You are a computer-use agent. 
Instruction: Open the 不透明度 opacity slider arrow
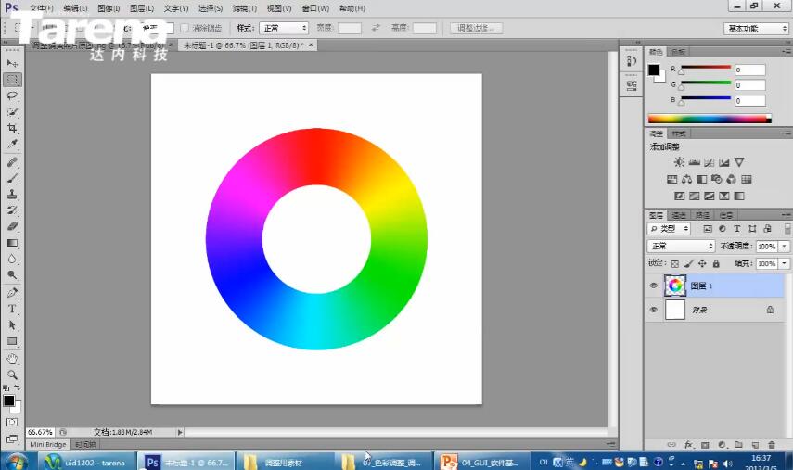(785, 247)
